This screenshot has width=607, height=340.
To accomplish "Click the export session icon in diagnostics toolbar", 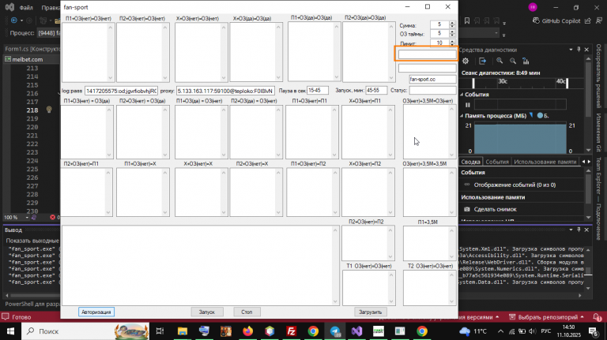I will click(482, 61).
